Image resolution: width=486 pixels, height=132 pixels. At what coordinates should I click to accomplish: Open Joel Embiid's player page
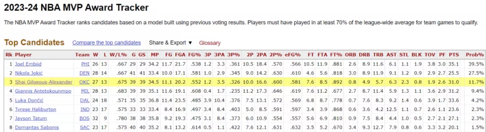[28, 64]
